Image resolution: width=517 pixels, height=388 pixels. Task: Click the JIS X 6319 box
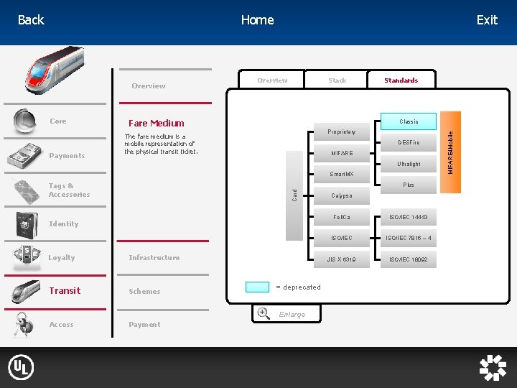tap(342, 259)
